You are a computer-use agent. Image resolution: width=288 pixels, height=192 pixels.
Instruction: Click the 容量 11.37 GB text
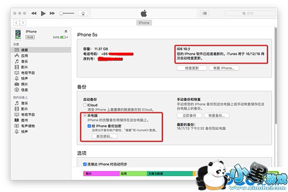(x=96, y=49)
